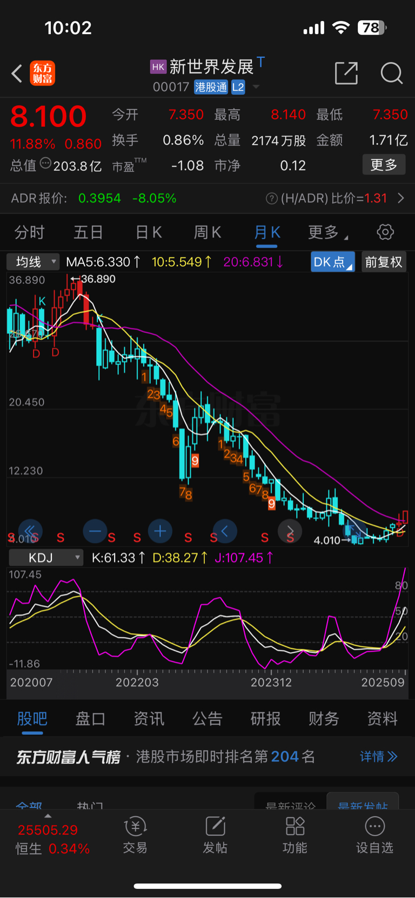Tap the 最高 8.140 value

288,114
